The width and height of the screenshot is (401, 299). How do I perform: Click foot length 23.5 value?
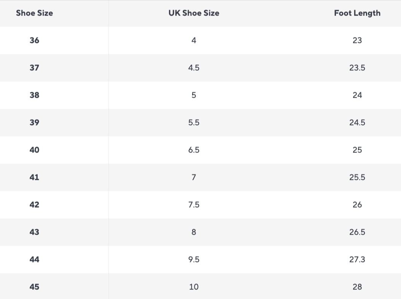[x=357, y=68]
